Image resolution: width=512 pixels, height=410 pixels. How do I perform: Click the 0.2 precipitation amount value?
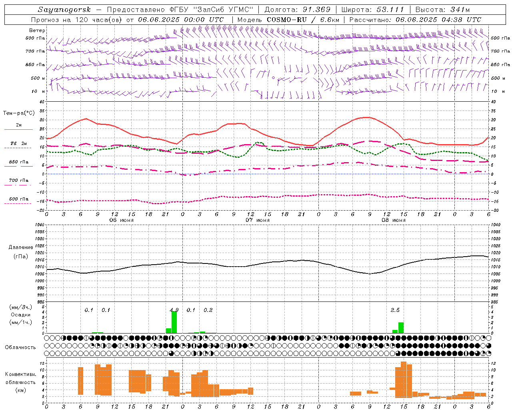click(x=208, y=310)
